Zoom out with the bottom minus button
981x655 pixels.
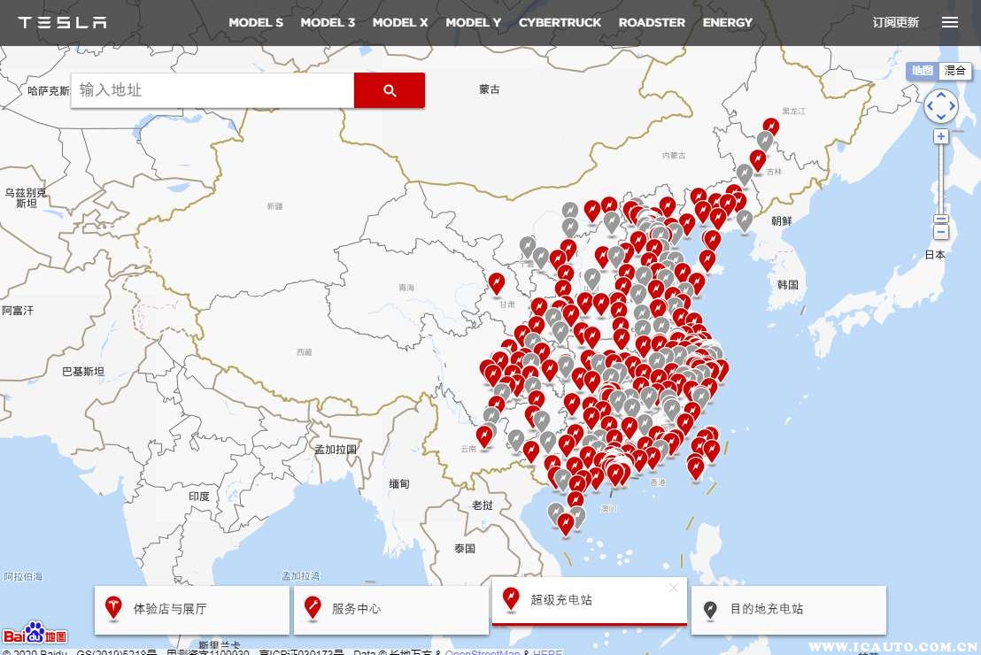[x=940, y=232]
